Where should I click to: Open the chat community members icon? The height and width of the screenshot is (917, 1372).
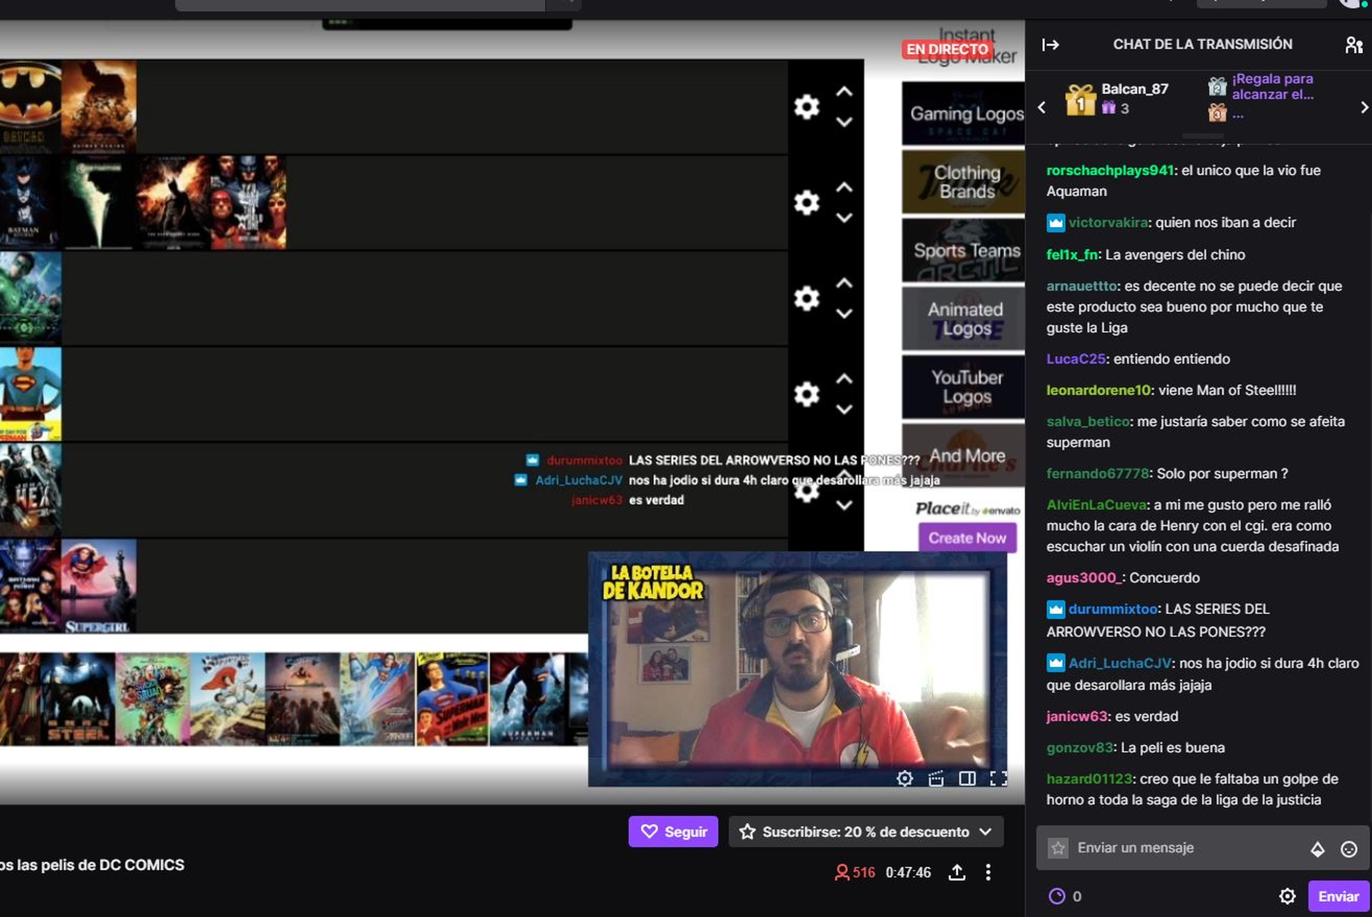click(1353, 44)
